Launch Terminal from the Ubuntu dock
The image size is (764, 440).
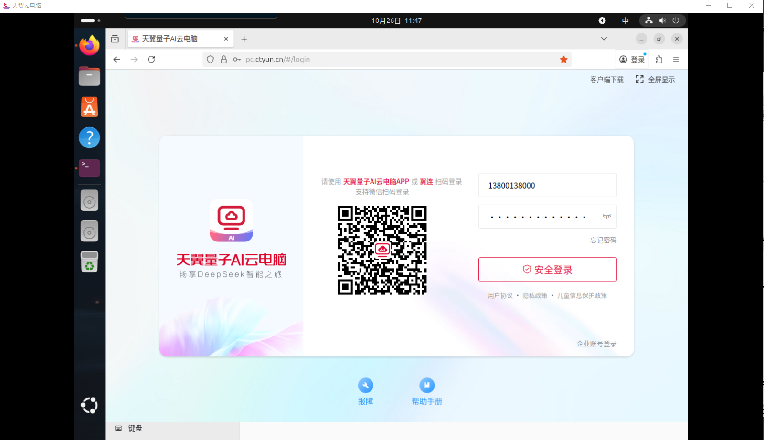tap(89, 168)
